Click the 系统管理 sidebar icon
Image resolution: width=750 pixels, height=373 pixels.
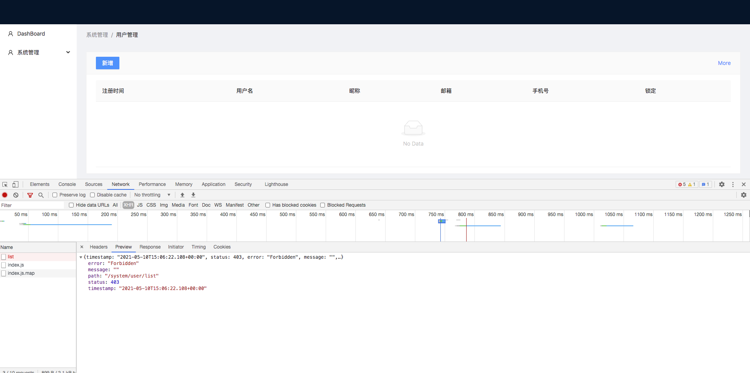[11, 52]
